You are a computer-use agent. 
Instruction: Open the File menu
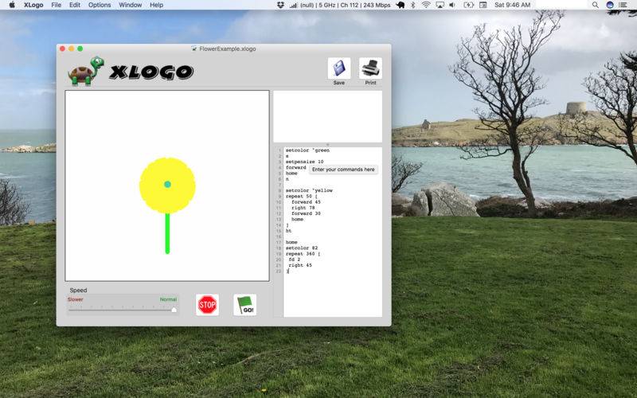point(56,5)
